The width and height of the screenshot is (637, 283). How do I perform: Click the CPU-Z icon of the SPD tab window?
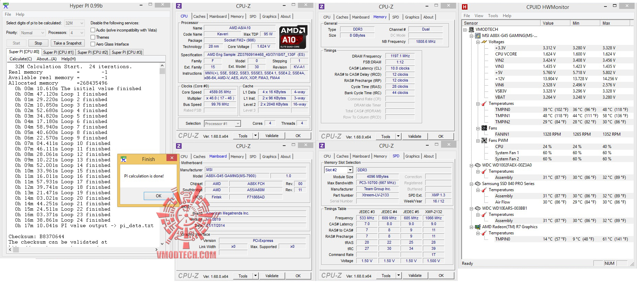(322, 146)
